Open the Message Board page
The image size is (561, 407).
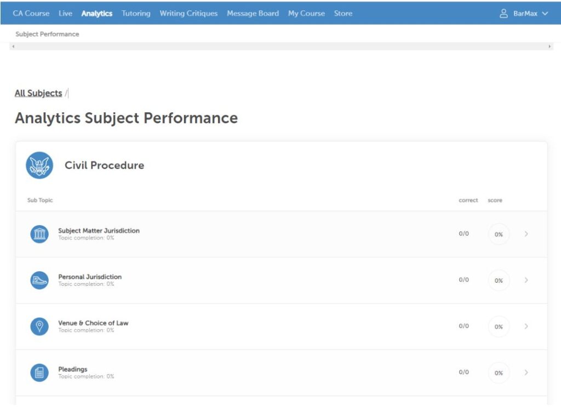[x=253, y=13]
